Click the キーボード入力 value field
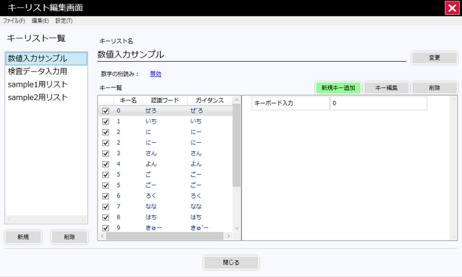 point(378,103)
